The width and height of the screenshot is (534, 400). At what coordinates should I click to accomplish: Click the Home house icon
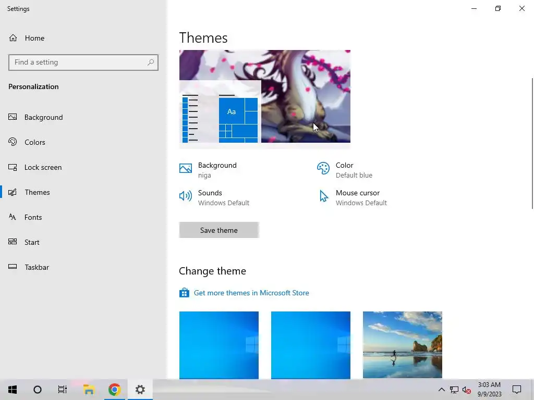coord(13,37)
